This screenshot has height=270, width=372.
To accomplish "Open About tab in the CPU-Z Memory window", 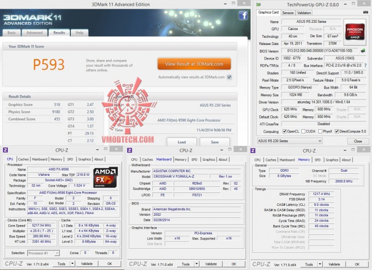I will [x=346, y=160].
